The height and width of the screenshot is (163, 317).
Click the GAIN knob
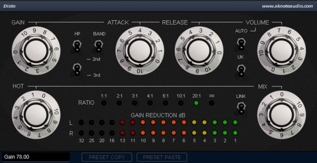tap(36, 51)
